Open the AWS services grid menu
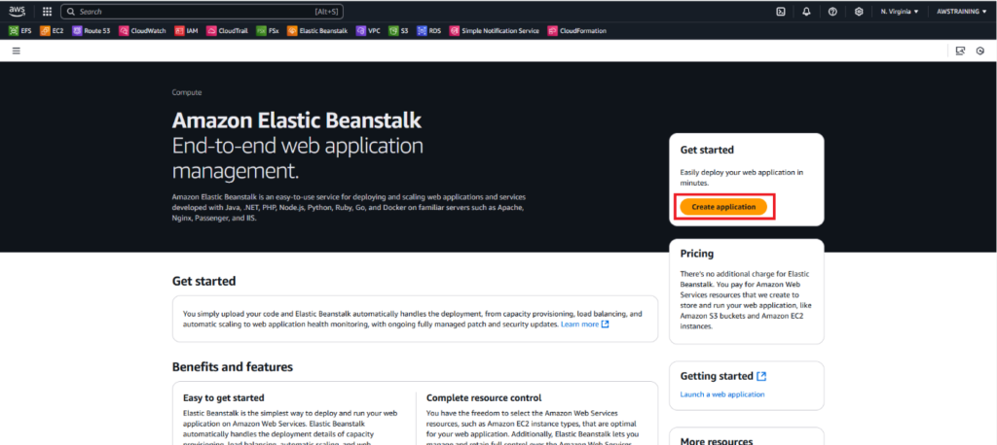The width and height of the screenshot is (997, 445). point(47,12)
